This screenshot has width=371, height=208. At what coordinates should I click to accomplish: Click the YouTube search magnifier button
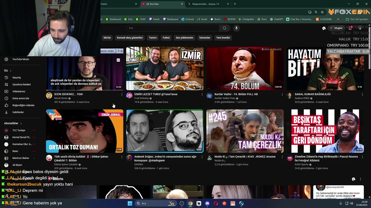(x=225, y=28)
